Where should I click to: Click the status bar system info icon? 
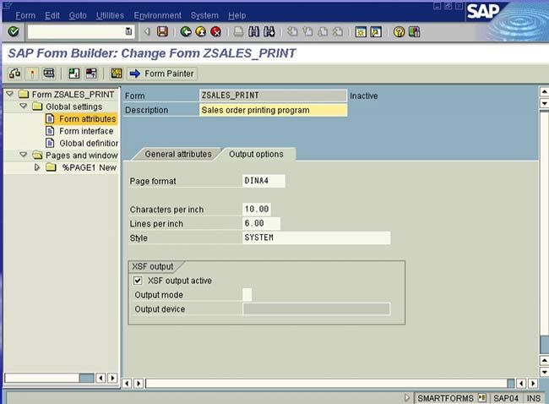coord(482,398)
